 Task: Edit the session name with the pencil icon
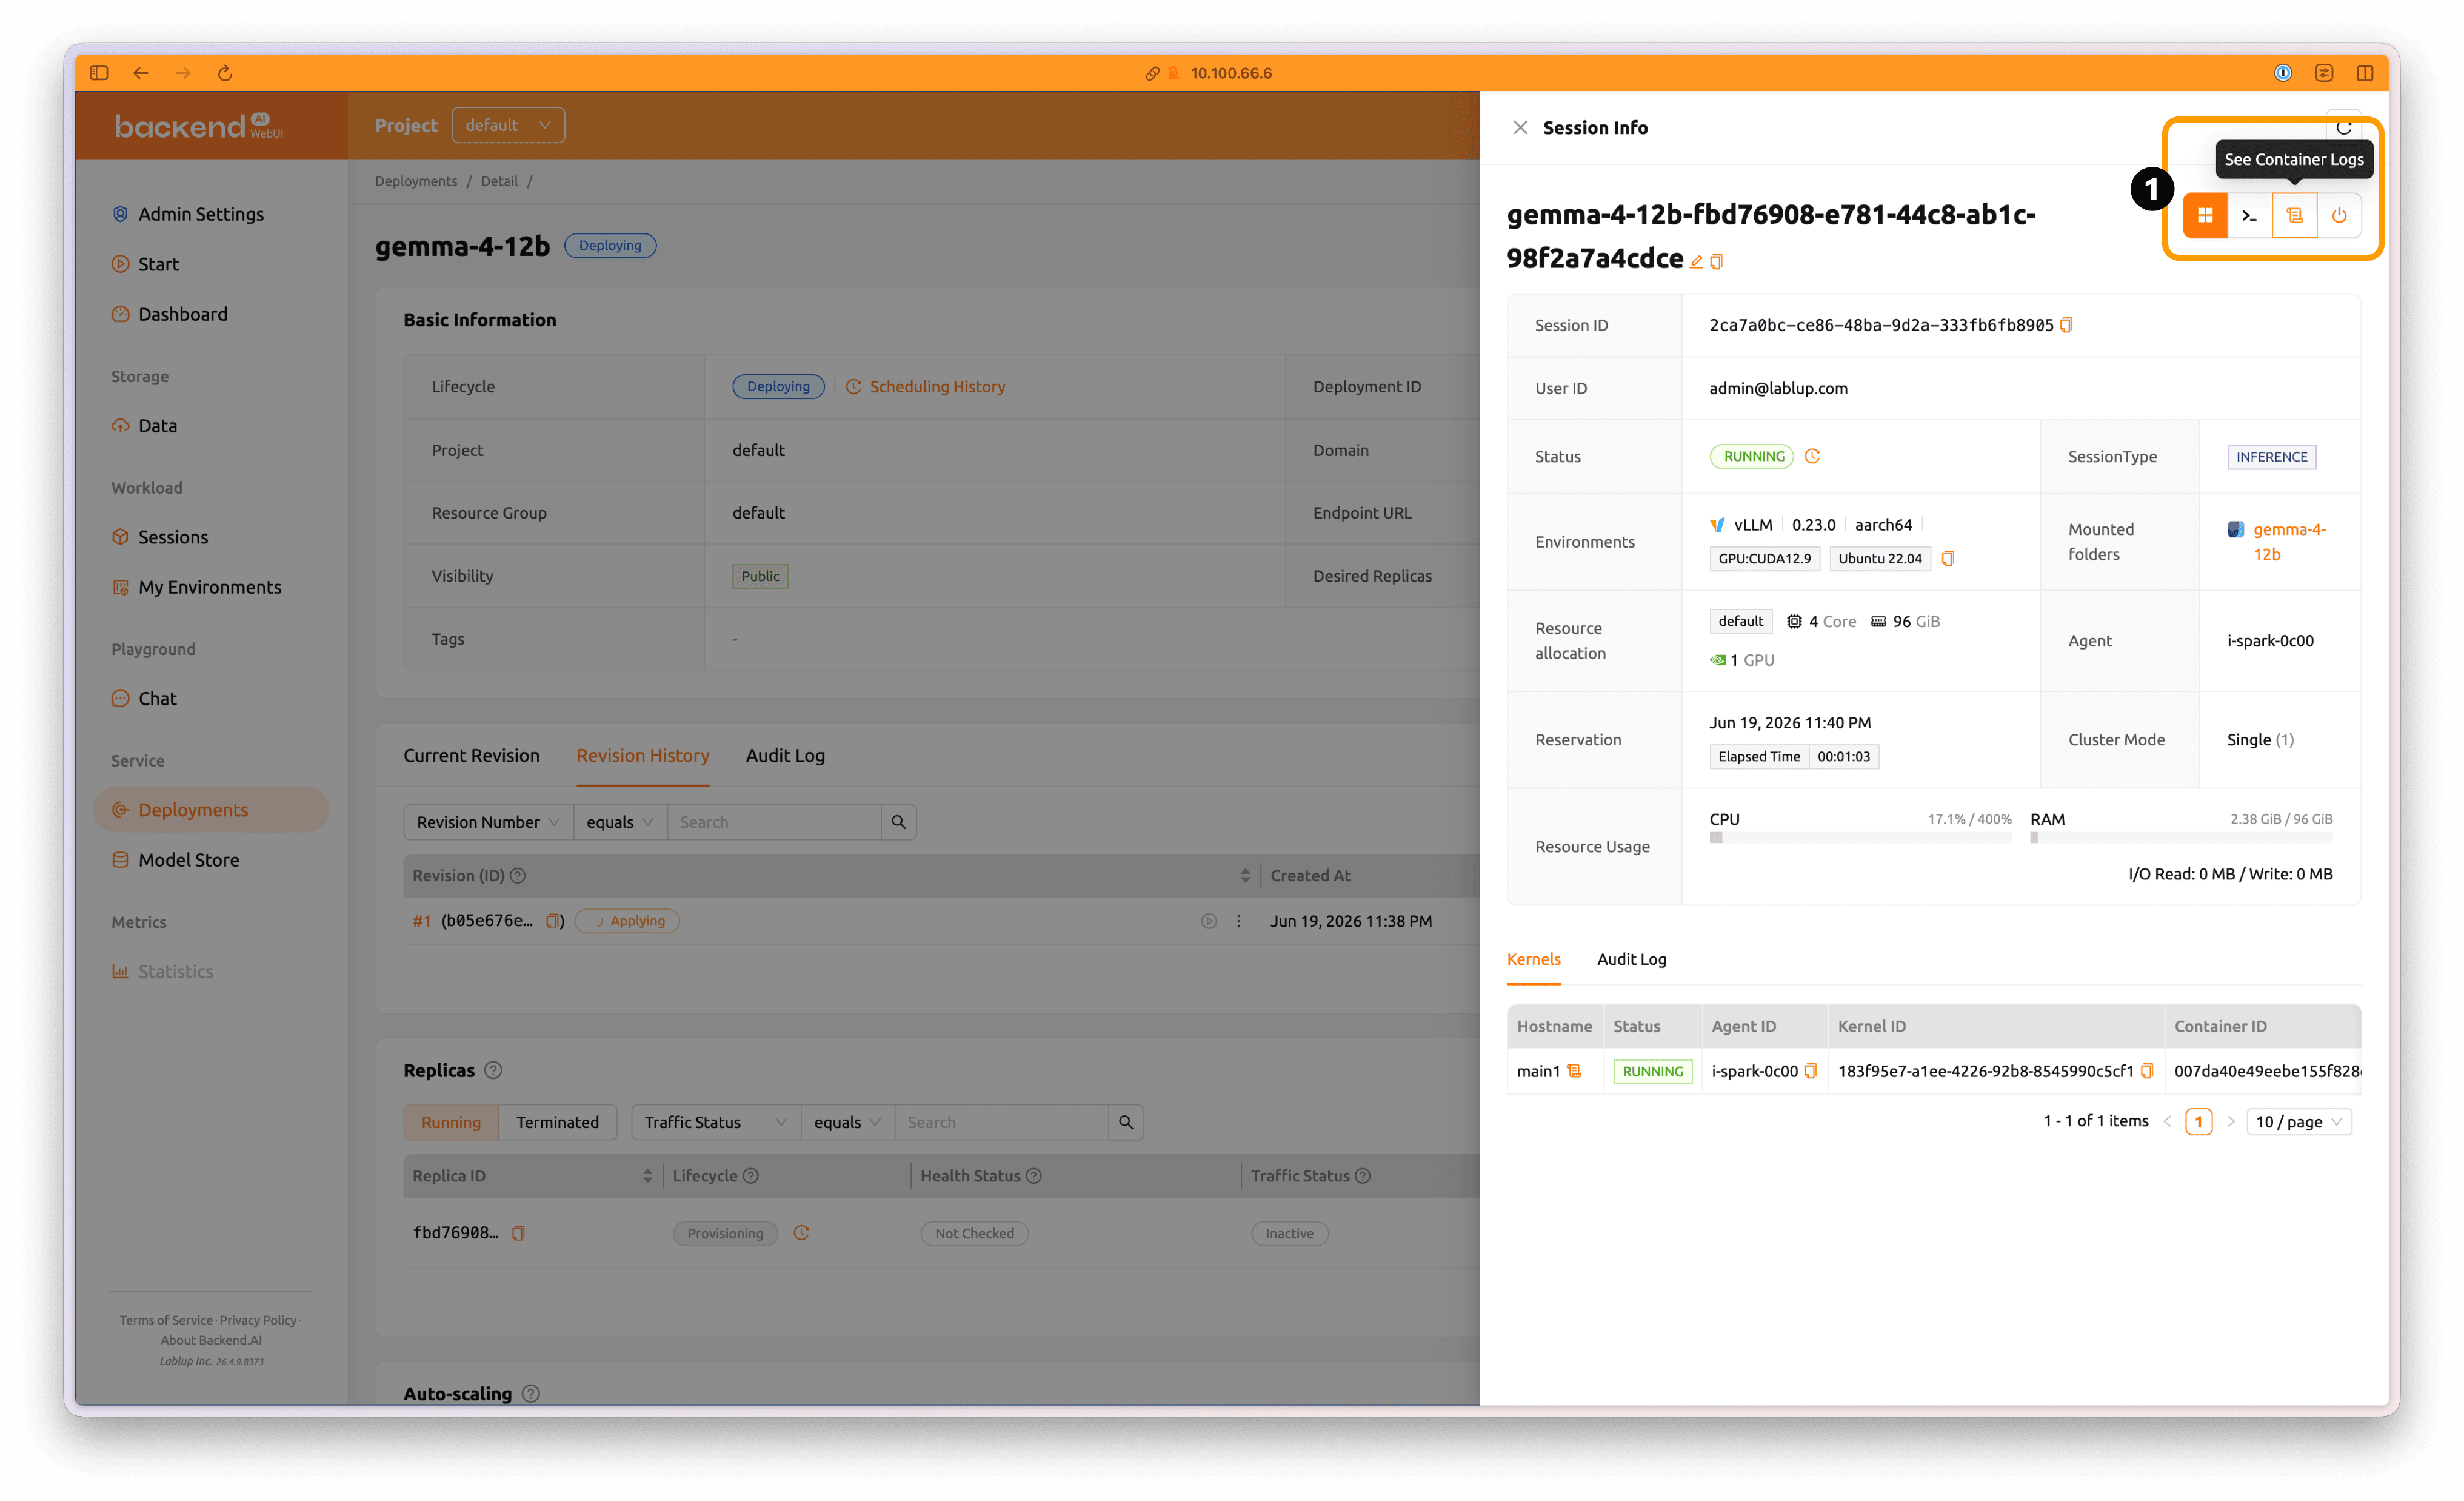pyautogui.click(x=1696, y=262)
